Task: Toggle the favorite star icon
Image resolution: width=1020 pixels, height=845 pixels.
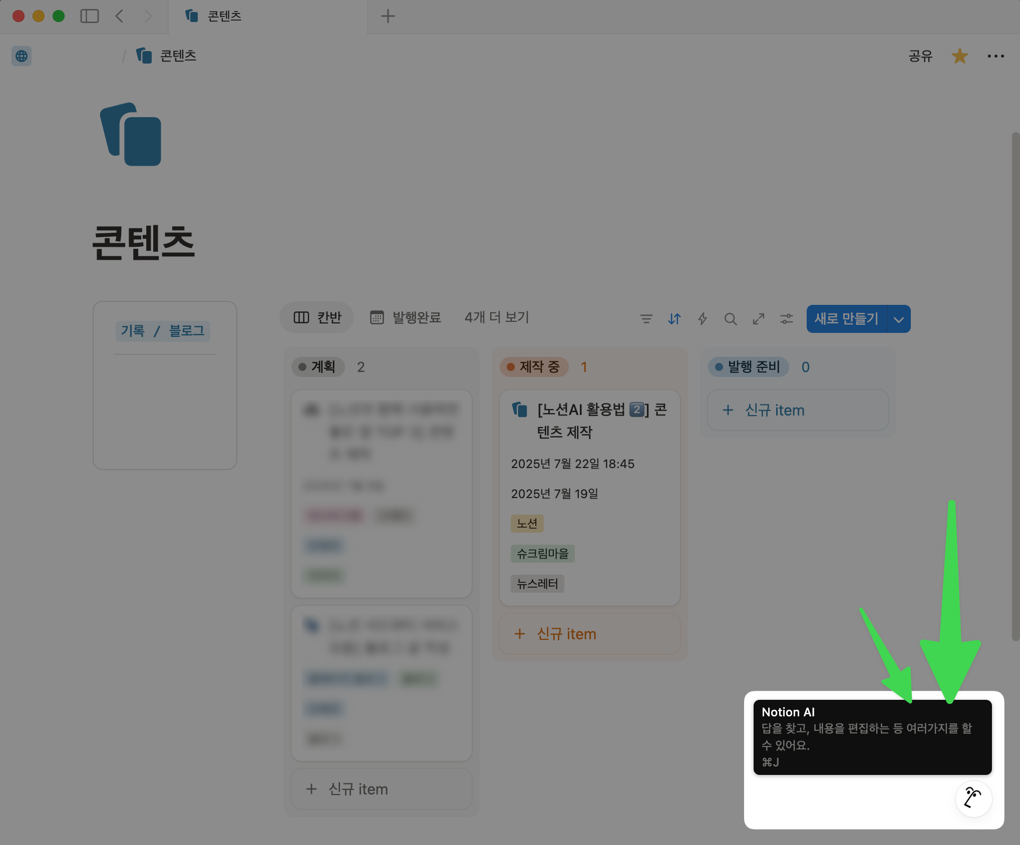Action: [x=959, y=56]
